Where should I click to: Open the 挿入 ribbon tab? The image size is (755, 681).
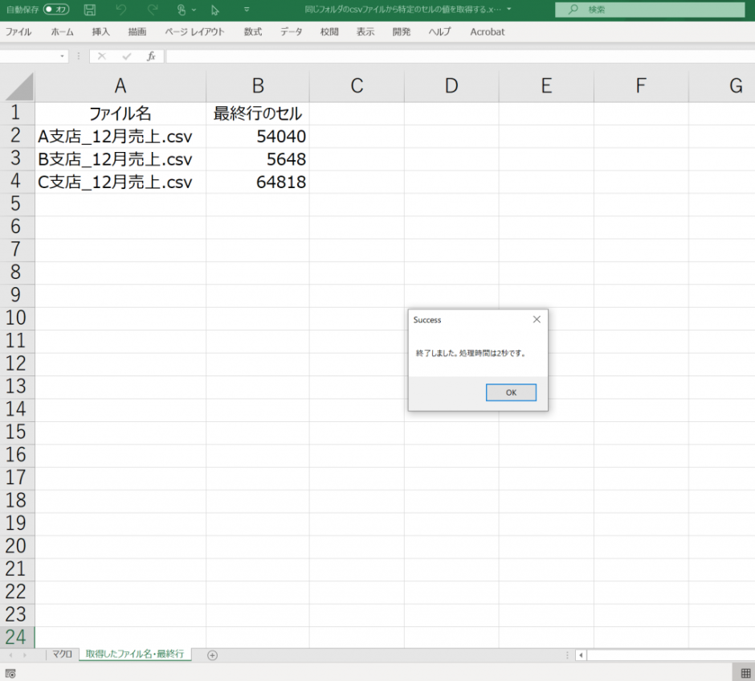[100, 32]
